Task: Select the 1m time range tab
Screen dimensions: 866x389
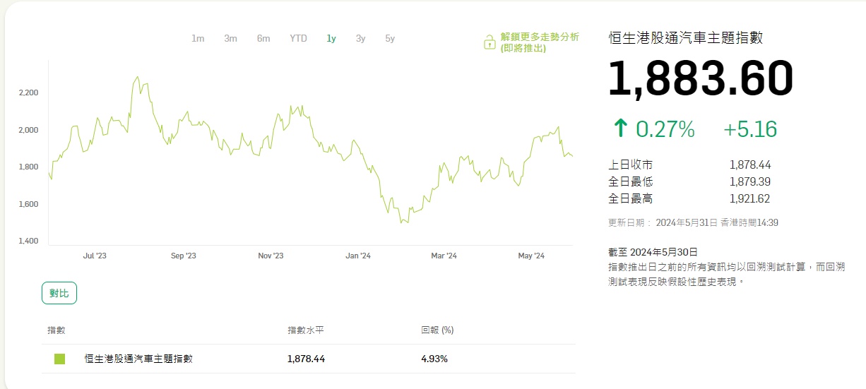Action: click(198, 39)
